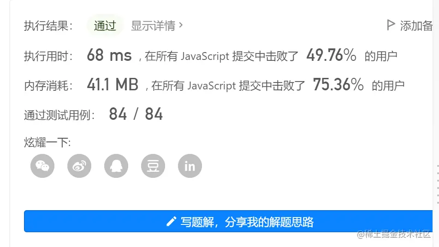Expand details using the 显示详情 chevron arrow
This screenshot has width=439, height=247.
(x=181, y=25)
